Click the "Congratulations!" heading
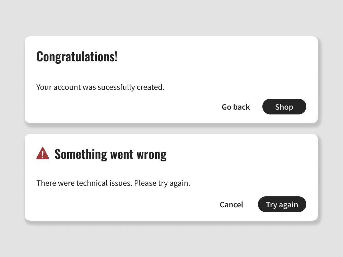Screen dimensions: 343x257 coord(77,57)
